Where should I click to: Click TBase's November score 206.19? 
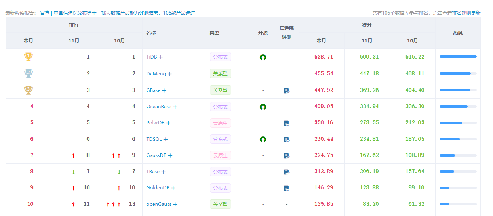[369, 172]
